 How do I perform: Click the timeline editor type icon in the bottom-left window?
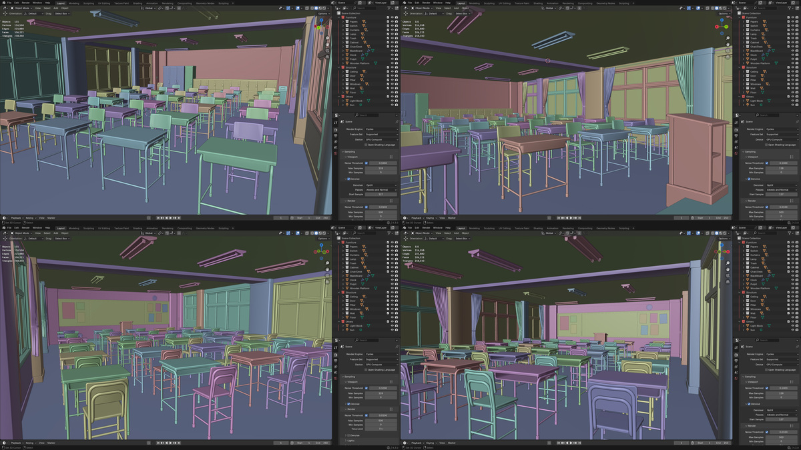pos(4,442)
